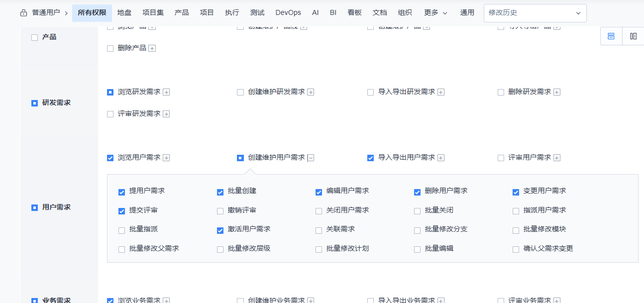This screenshot has width=644, height=303.
Task: Uncheck the 浏览用户需求 checkbox
Action: 110,158
